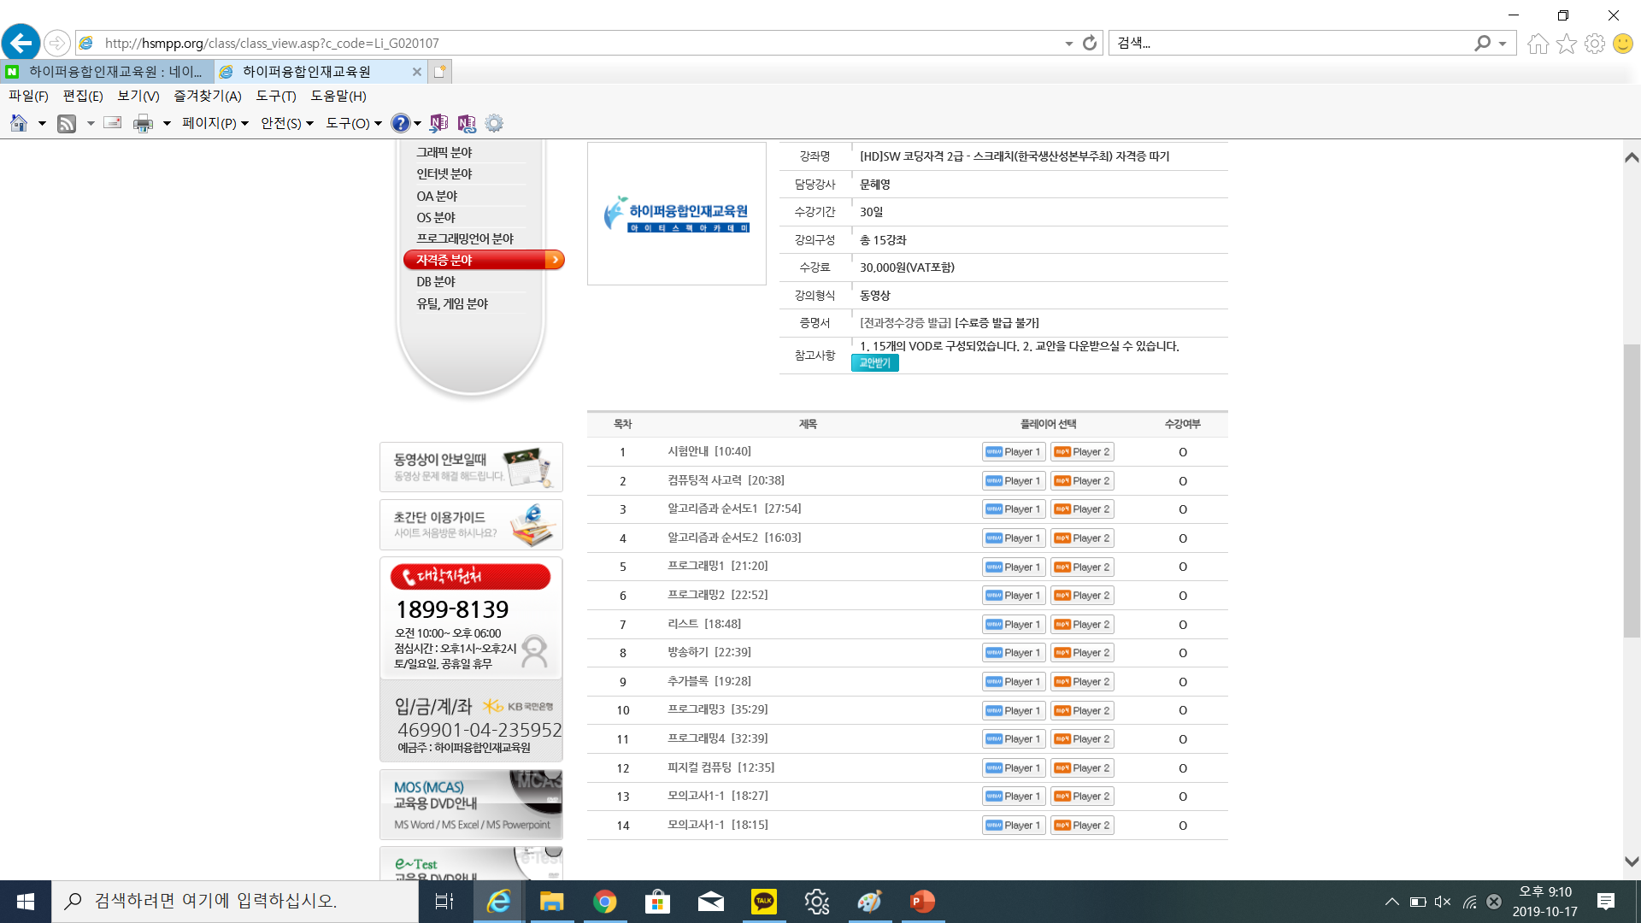Click the Help question mark icon
The height and width of the screenshot is (923, 1641).
click(400, 123)
